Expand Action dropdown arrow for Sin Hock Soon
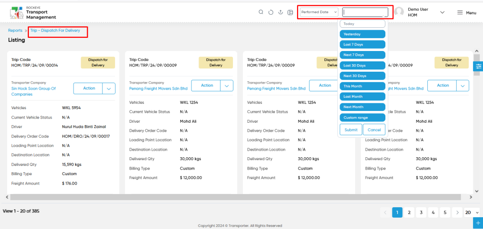The image size is (483, 229). coord(109,88)
